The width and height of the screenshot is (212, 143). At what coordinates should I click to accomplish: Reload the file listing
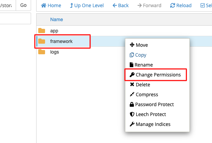click(181, 6)
